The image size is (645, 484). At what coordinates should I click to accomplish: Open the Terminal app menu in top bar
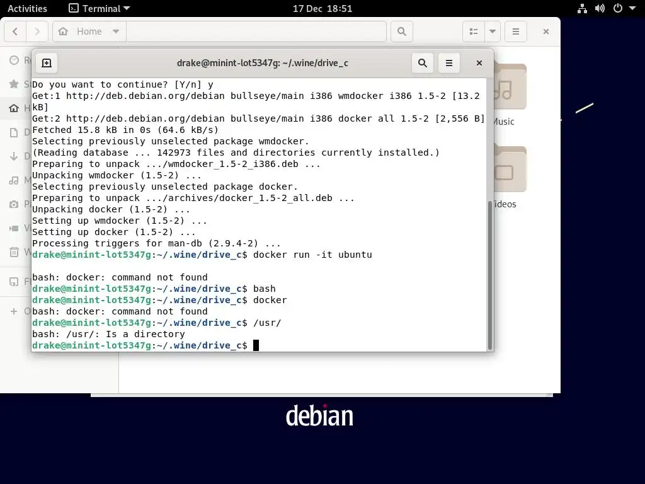click(x=99, y=9)
